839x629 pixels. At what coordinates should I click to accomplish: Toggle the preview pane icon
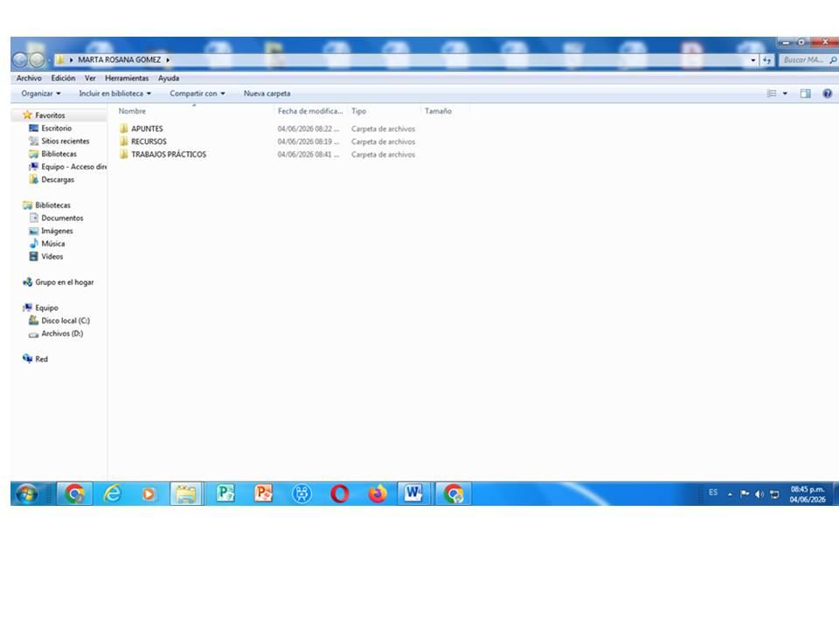pos(805,93)
